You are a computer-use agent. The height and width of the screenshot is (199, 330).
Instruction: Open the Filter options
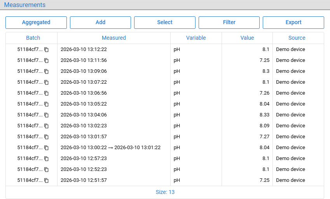tap(229, 22)
